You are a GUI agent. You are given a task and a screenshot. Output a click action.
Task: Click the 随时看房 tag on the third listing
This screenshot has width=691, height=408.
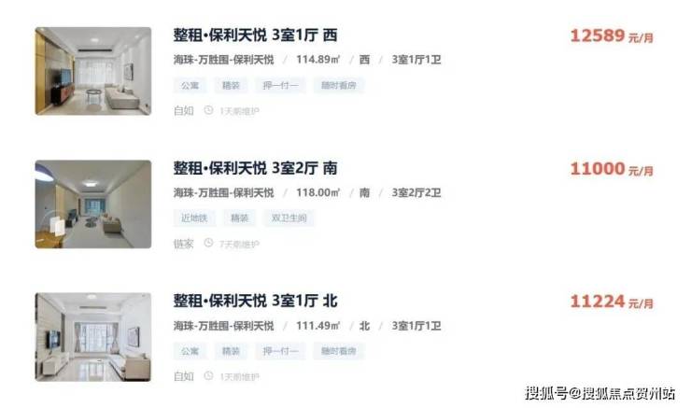[338, 351]
